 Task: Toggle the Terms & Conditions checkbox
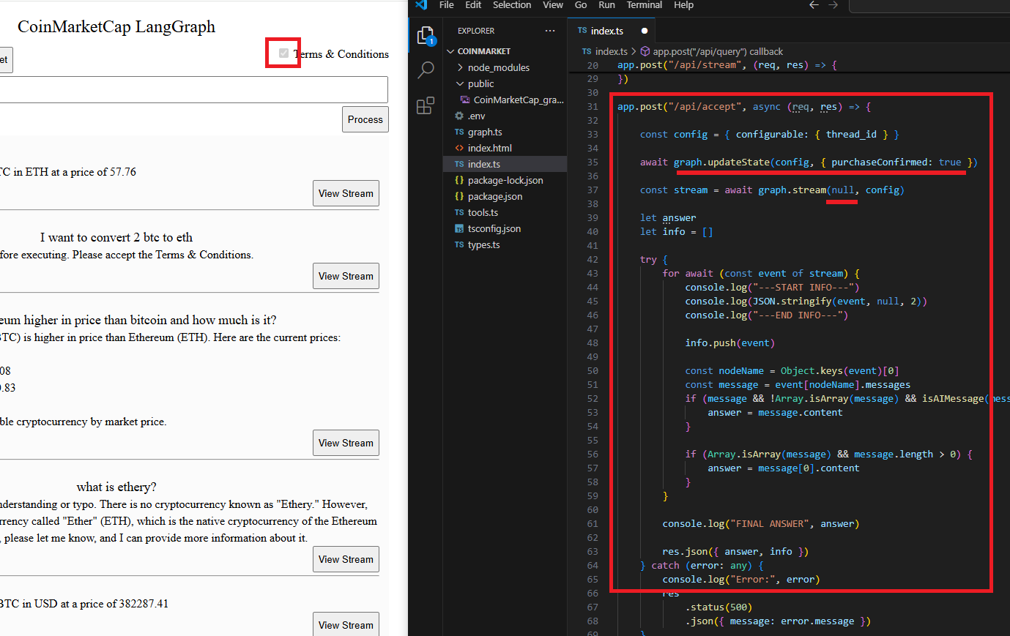pyautogui.click(x=283, y=53)
